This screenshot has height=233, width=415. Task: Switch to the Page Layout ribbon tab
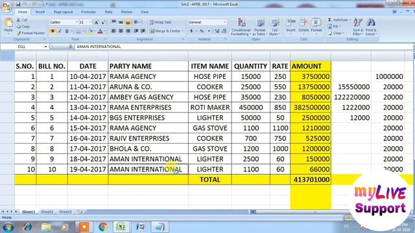click(63, 12)
